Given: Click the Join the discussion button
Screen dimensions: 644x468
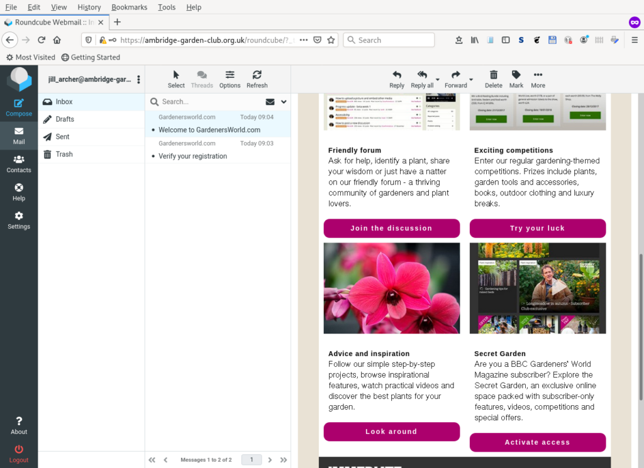Looking at the screenshot, I should point(391,228).
